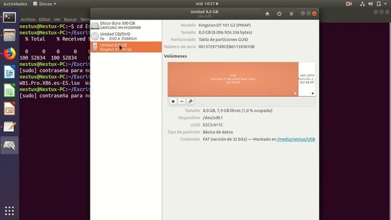This screenshot has width=391, height=220.
Task: Click the screen recording indicator icon
Action: pyautogui.click(x=349, y=4)
